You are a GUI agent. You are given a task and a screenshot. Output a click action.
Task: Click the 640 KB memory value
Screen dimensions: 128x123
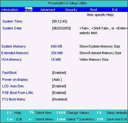(x=56, y=46)
